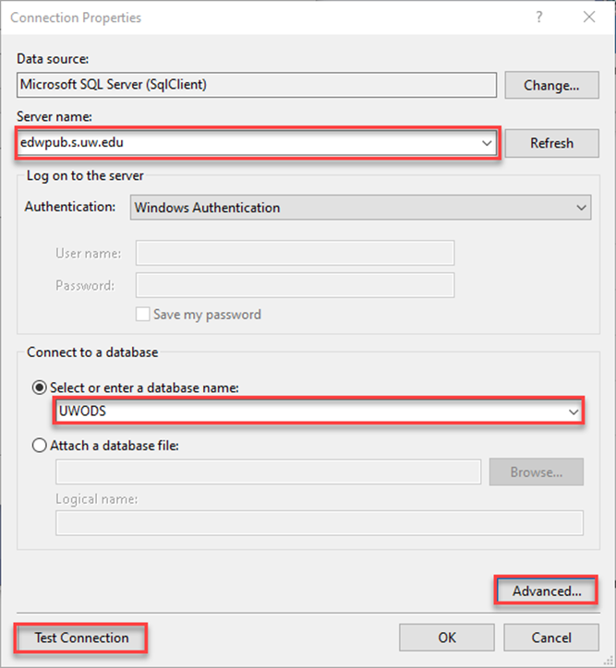This screenshot has width=616, height=668.
Task: Close the Connection Properties dialog
Action: (589, 17)
